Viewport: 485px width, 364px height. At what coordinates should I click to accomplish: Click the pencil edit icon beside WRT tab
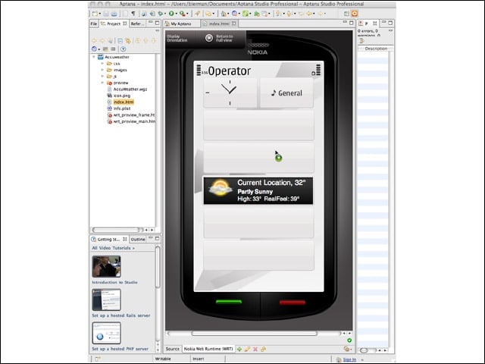click(x=247, y=349)
